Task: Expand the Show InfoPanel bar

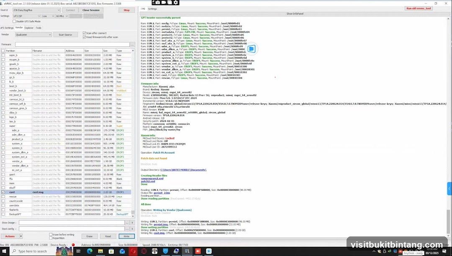Action: coord(295,13)
